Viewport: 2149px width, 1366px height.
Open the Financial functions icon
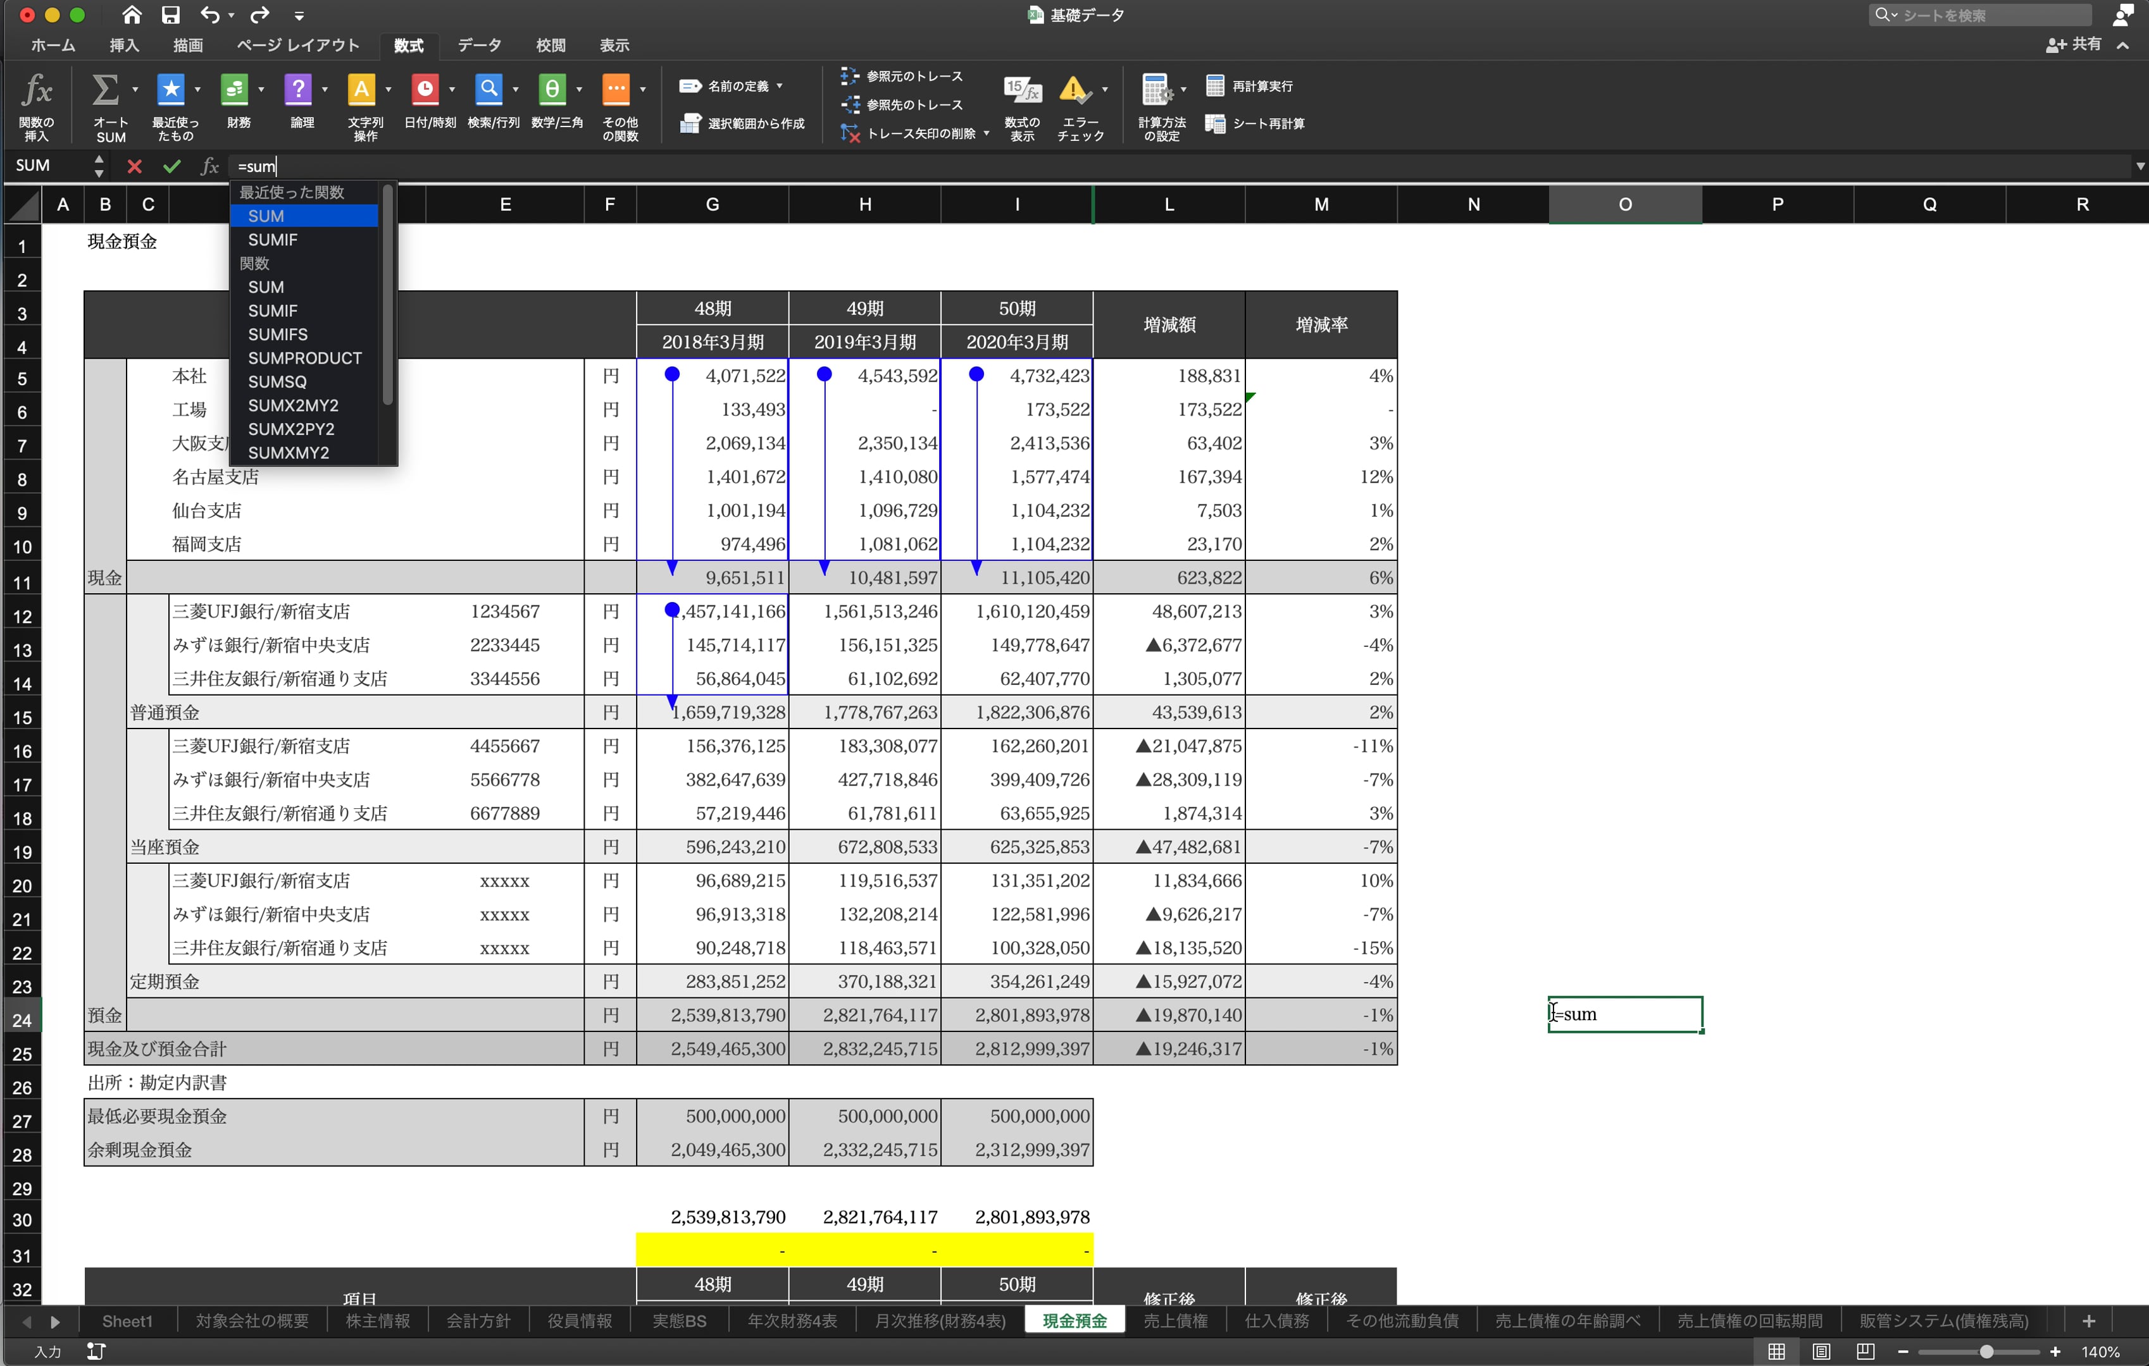(234, 89)
